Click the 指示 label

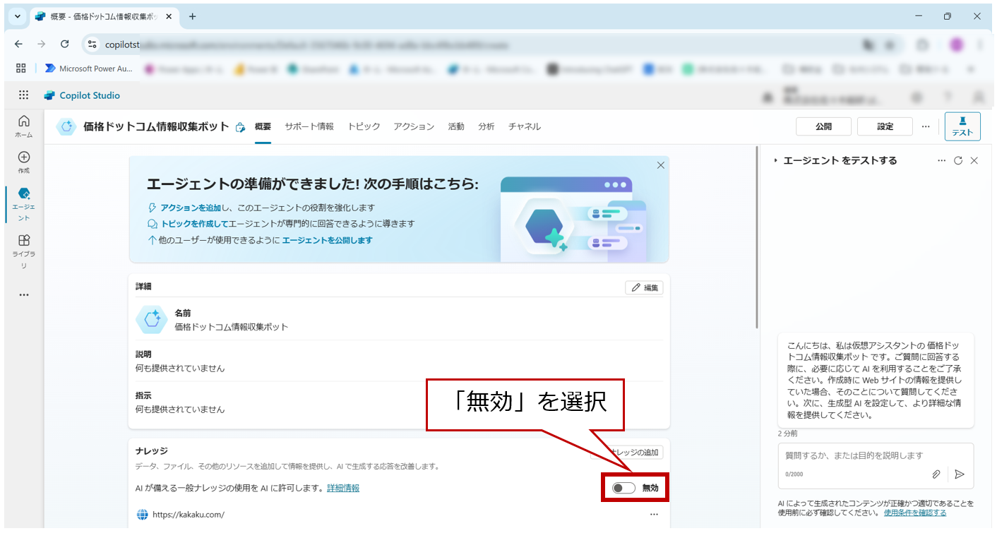click(143, 395)
